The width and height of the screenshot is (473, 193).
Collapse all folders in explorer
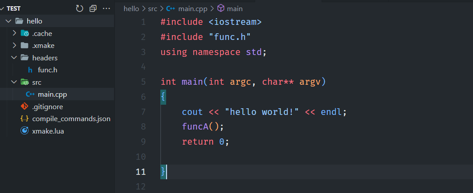pyautogui.click(x=93, y=8)
